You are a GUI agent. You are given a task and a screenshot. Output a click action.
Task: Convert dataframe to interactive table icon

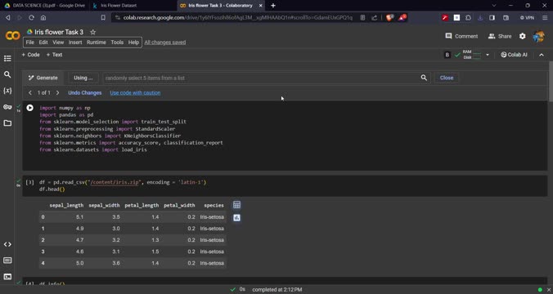[x=236, y=205]
